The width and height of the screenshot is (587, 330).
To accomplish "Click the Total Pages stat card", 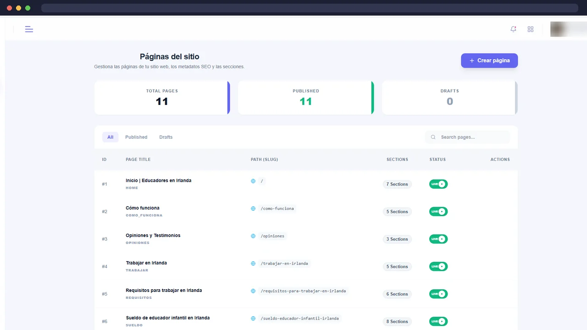I will [x=162, y=98].
